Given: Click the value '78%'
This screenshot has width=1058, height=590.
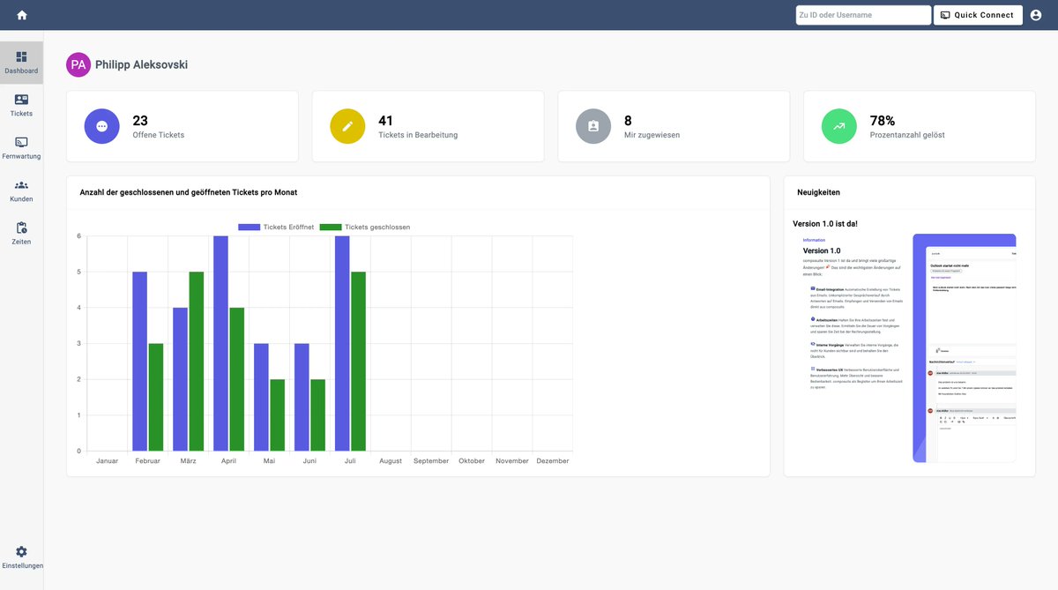Looking at the screenshot, I should coord(883,120).
